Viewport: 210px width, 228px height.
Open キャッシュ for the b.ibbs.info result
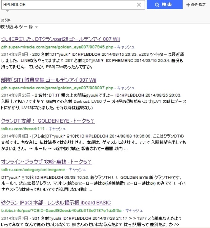[135, 210]
